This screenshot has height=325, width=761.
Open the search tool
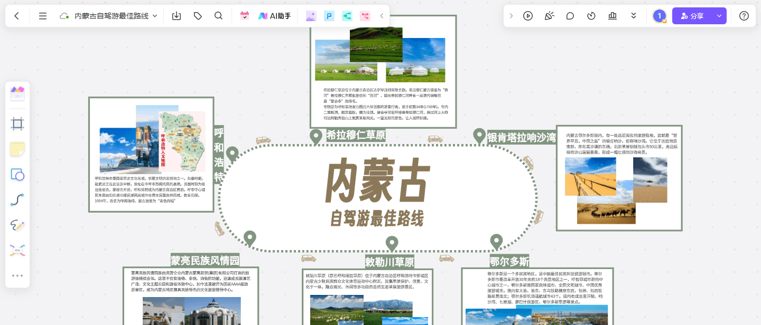tap(218, 16)
